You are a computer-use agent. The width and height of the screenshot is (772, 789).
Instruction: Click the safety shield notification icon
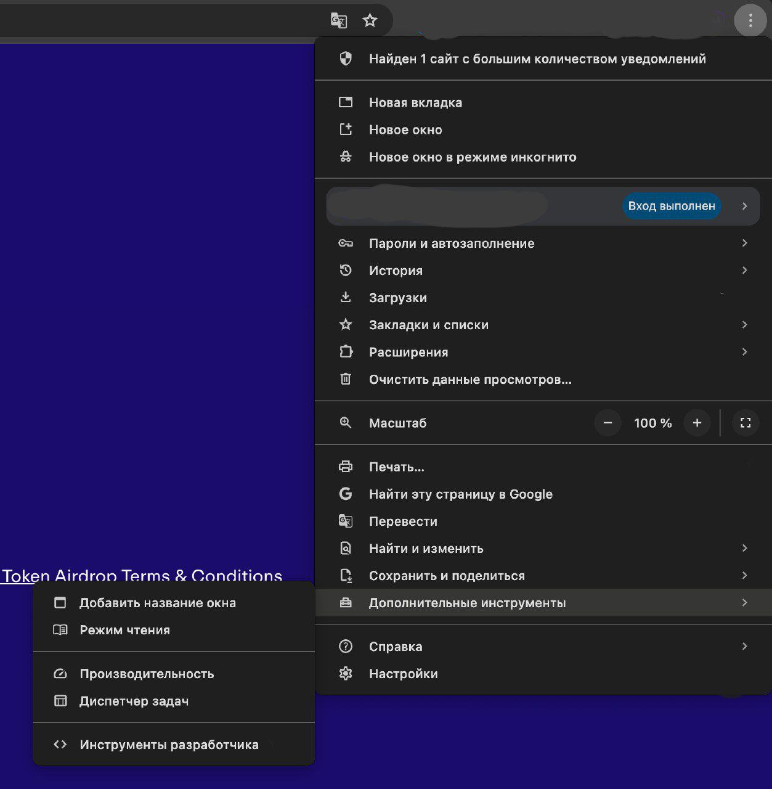[346, 59]
